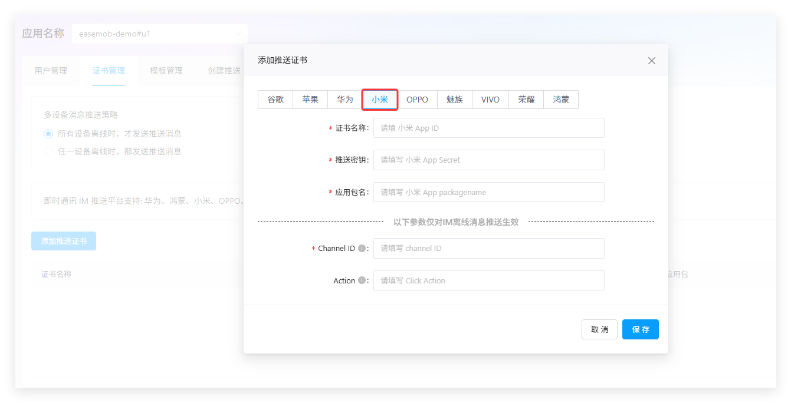Choose the 华为 provider tab
Viewport: 791px width, 403px height.
pos(345,100)
